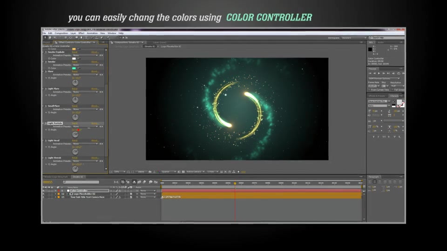Switch to Streaks 02 timeline tab
Screen dimensions: 447x251
coord(78,177)
